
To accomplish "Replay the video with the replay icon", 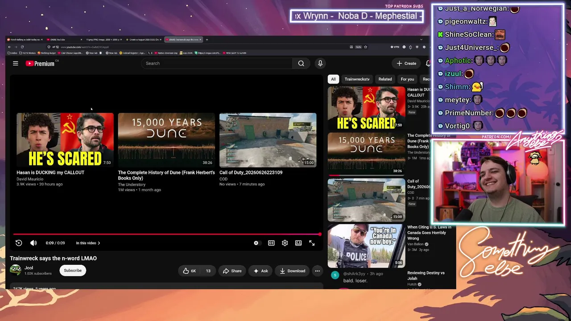I will pos(19,243).
